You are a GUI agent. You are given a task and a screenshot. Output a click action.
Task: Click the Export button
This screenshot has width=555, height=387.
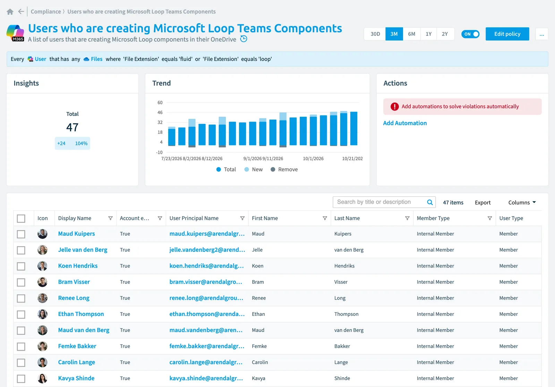coord(483,202)
